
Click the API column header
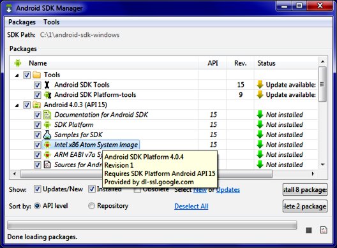click(213, 63)
